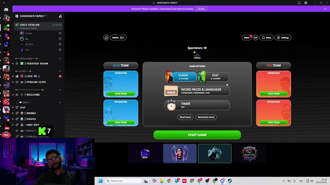Open Steam from the taskbar
The width and height of the screenshot is (330, 185).
229,181
